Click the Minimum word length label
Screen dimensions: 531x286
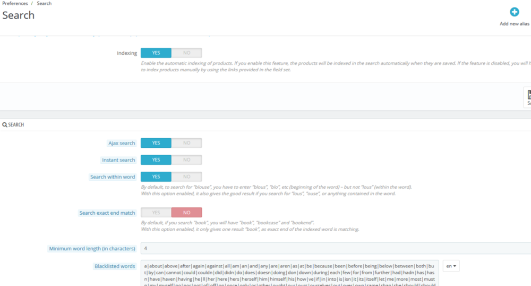92,248
